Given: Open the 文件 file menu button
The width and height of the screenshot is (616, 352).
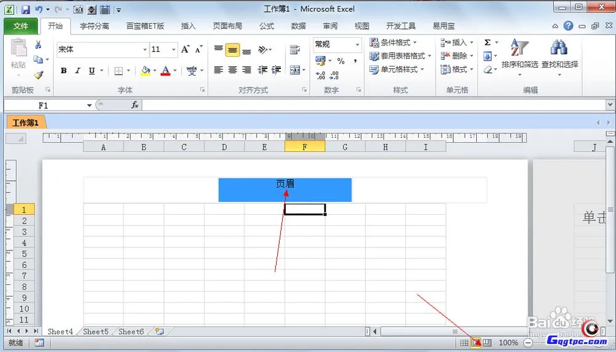Looking at the screenshot, I should click(x=20, y=26).
